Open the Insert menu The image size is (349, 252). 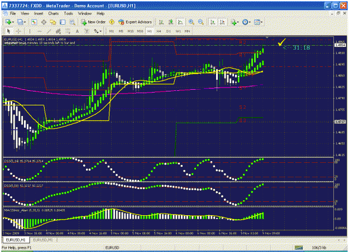click(39, 13)
